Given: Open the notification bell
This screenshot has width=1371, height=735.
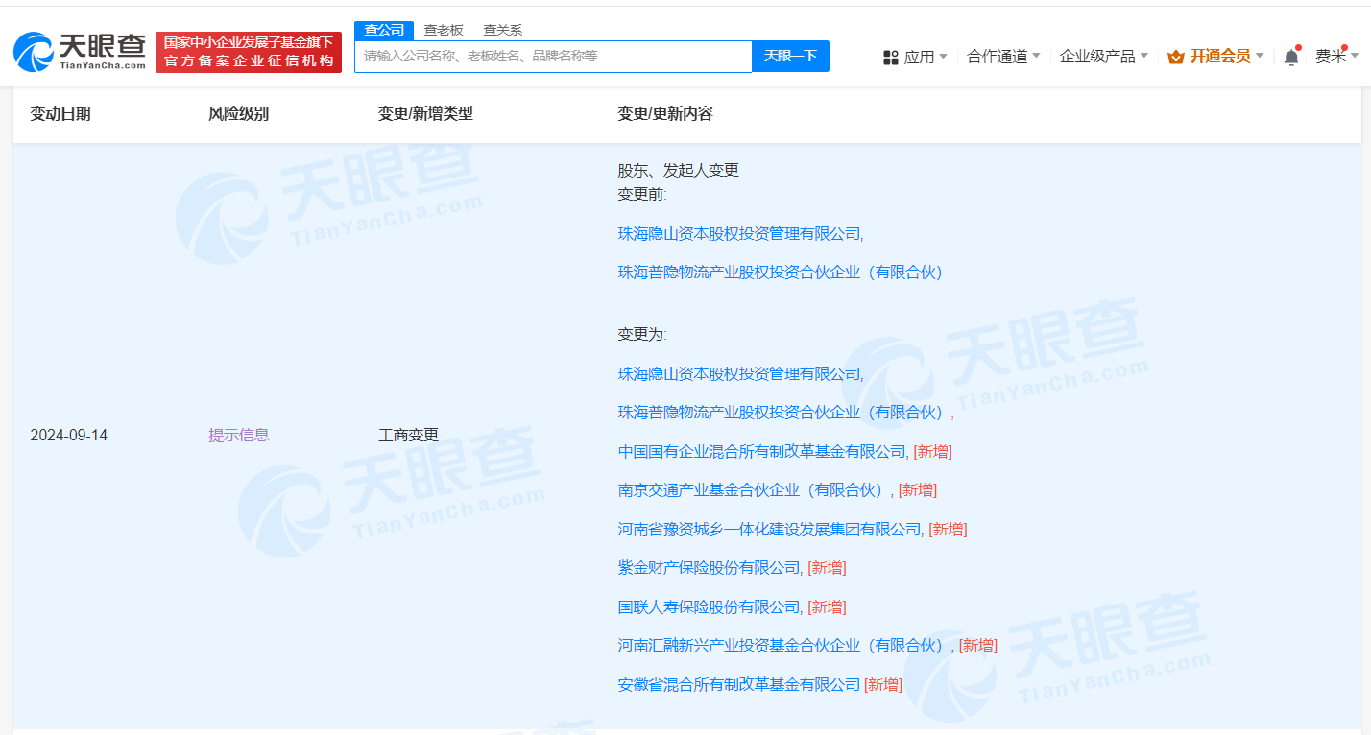Looking at the screenshot, I should [x=1291, y=58].
